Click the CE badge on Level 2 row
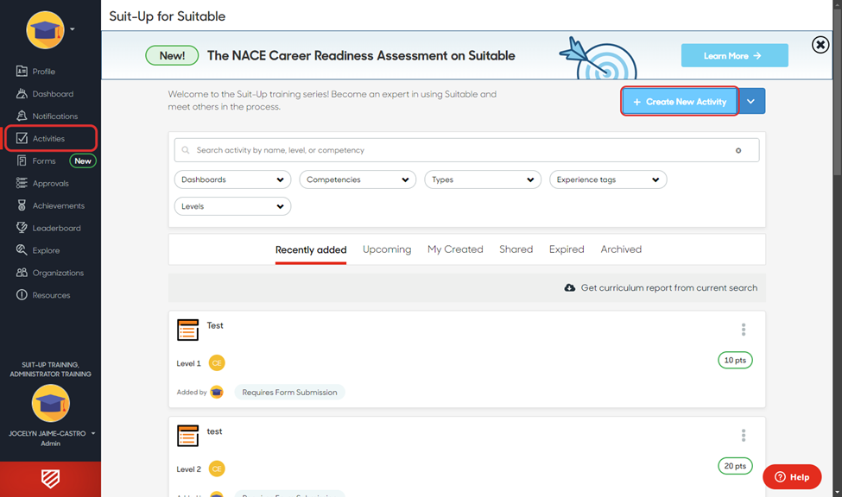Image resolution: width=842 pixels, height=497 pixels. point(217,469)
